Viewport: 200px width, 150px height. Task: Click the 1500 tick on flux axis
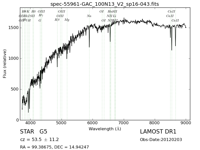coord(13,28)
